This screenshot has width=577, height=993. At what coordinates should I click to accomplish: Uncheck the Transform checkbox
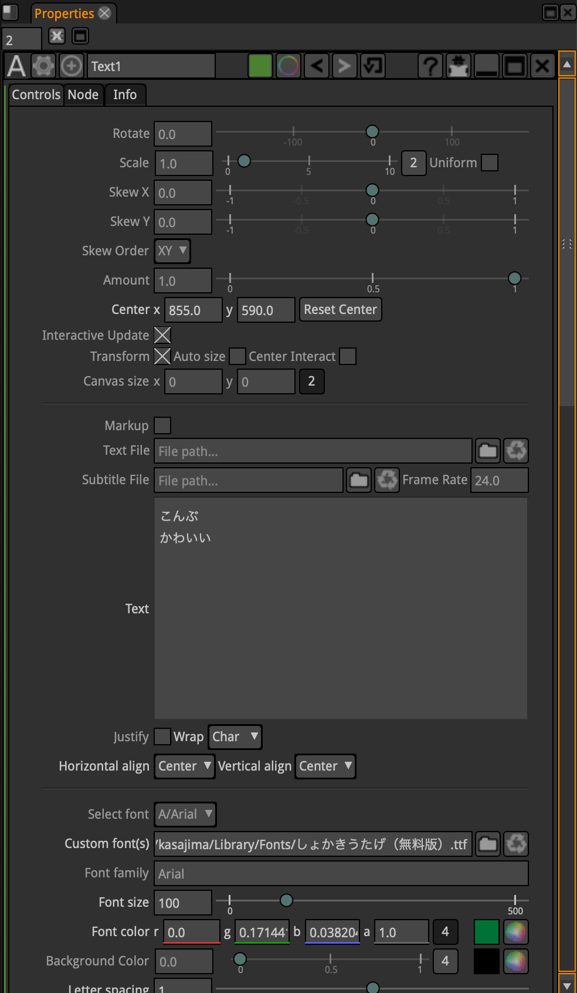click(x=162, y=356)
